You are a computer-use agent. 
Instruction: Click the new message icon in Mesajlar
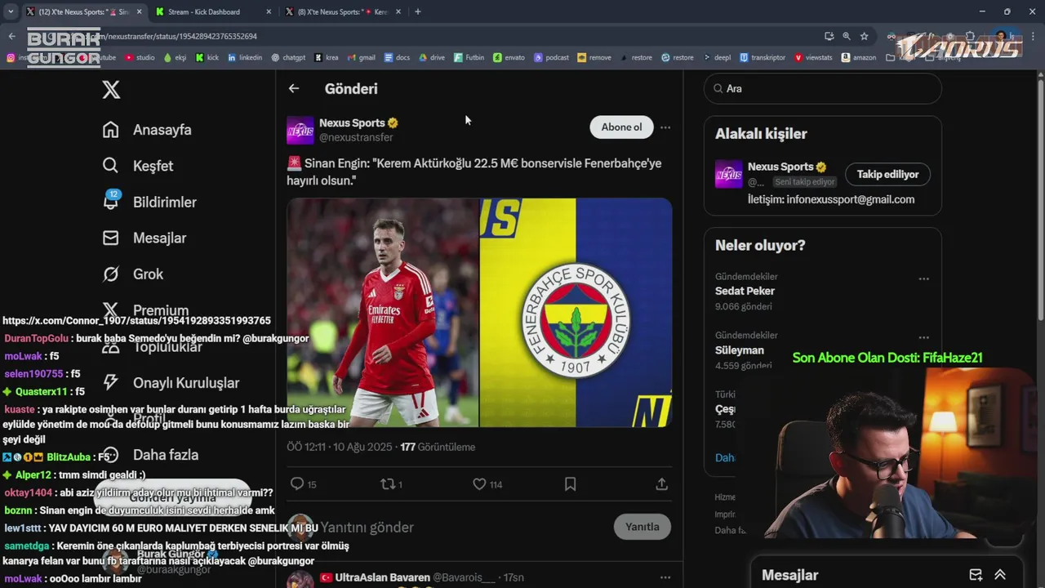pos(976,575)
